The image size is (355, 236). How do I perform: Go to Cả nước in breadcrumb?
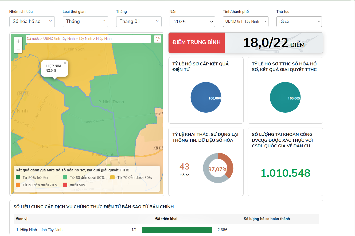(x=33, y=39)
